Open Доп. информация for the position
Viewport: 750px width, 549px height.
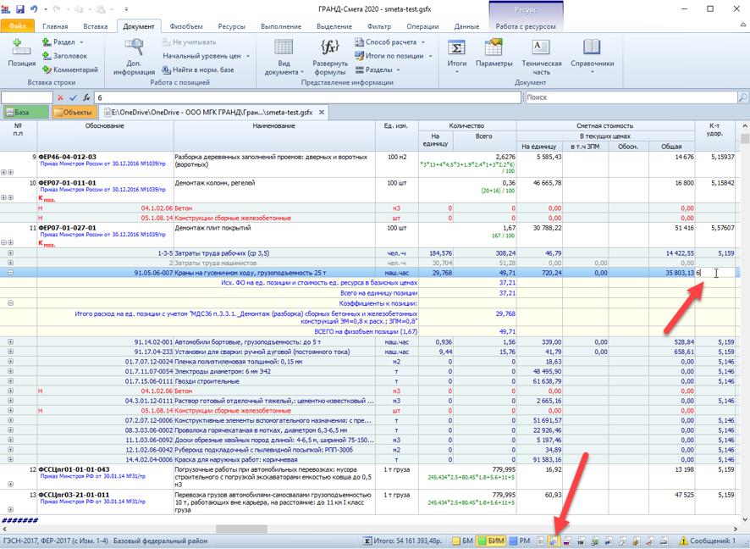click(x=134, y=57)
